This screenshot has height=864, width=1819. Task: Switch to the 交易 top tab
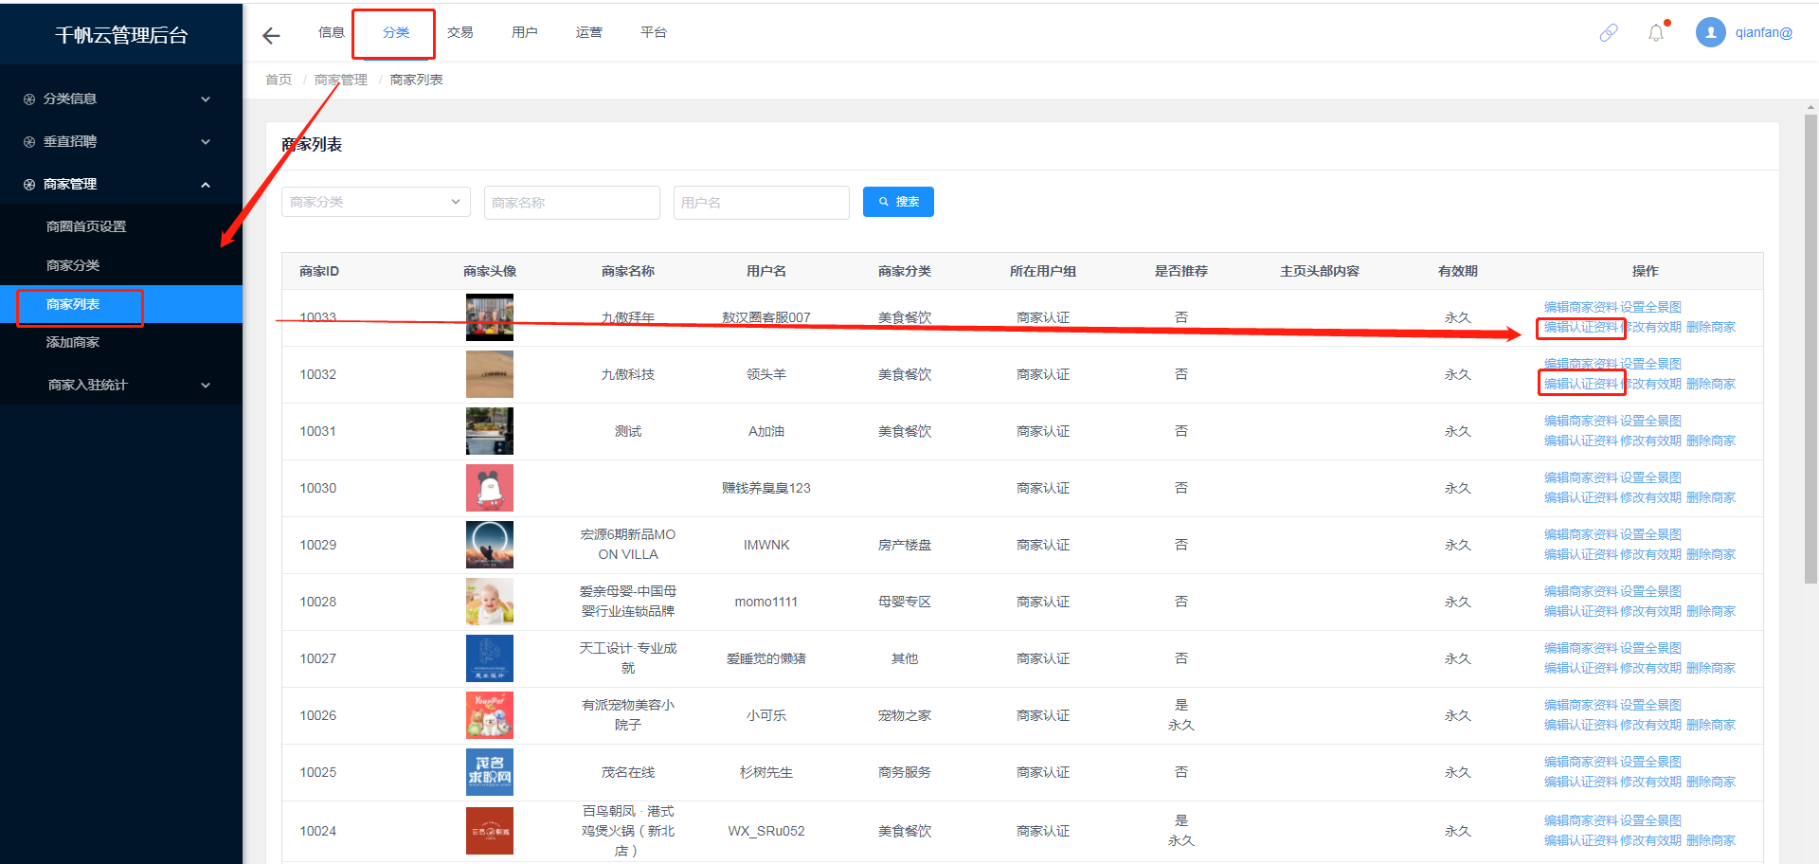click(460, 32)
